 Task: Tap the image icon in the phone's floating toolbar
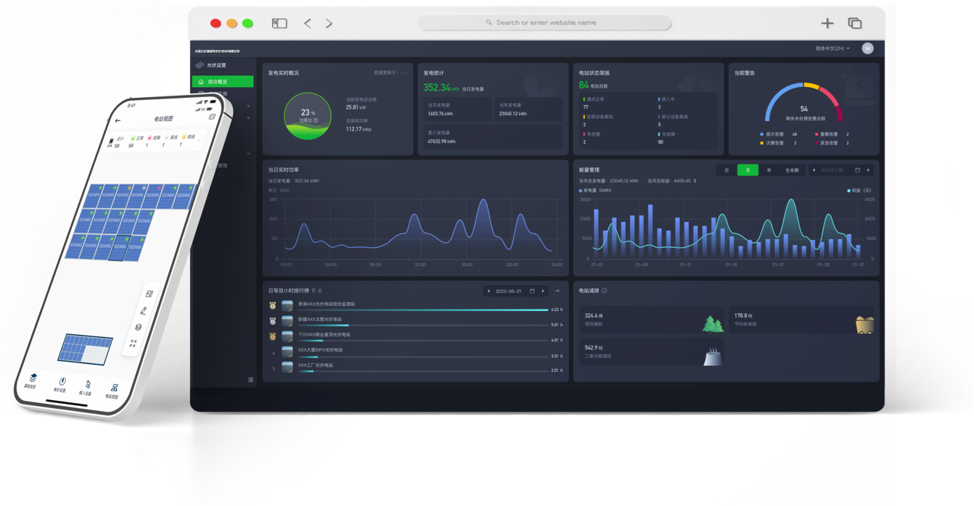tap(150, 294)
